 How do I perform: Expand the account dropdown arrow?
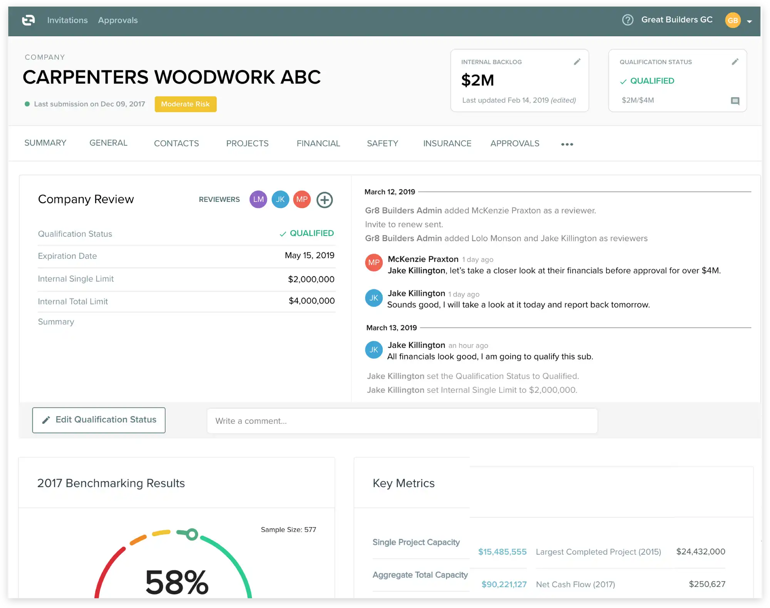tap(749, 22)
